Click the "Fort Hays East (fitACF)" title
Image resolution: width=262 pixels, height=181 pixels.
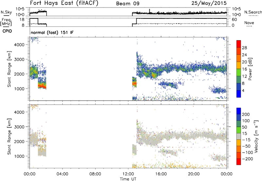point(64,3)
